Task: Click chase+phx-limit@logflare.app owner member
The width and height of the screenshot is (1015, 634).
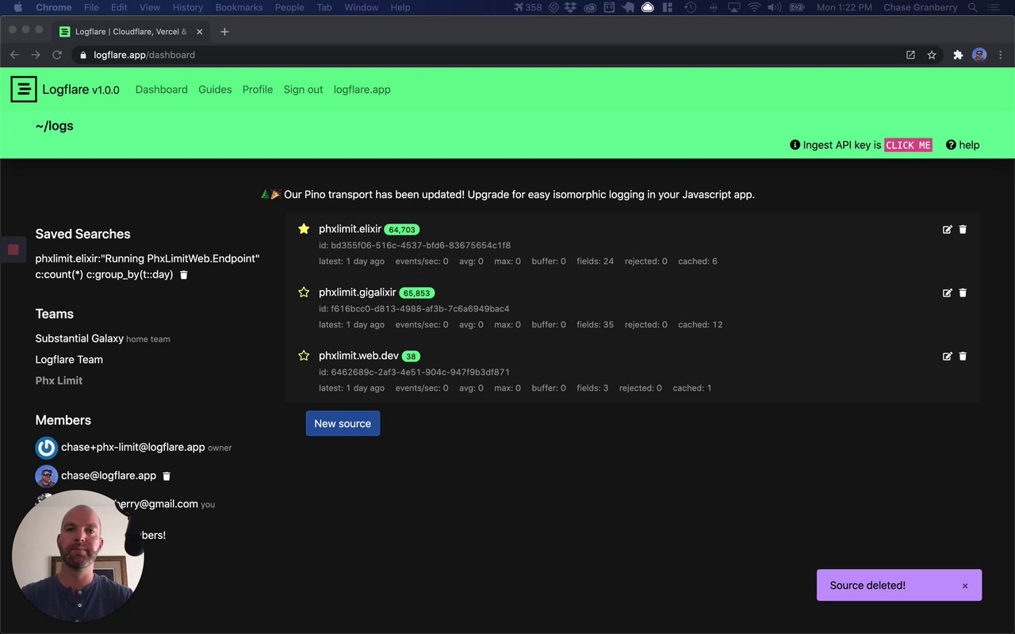Action: tap(133, 447)
